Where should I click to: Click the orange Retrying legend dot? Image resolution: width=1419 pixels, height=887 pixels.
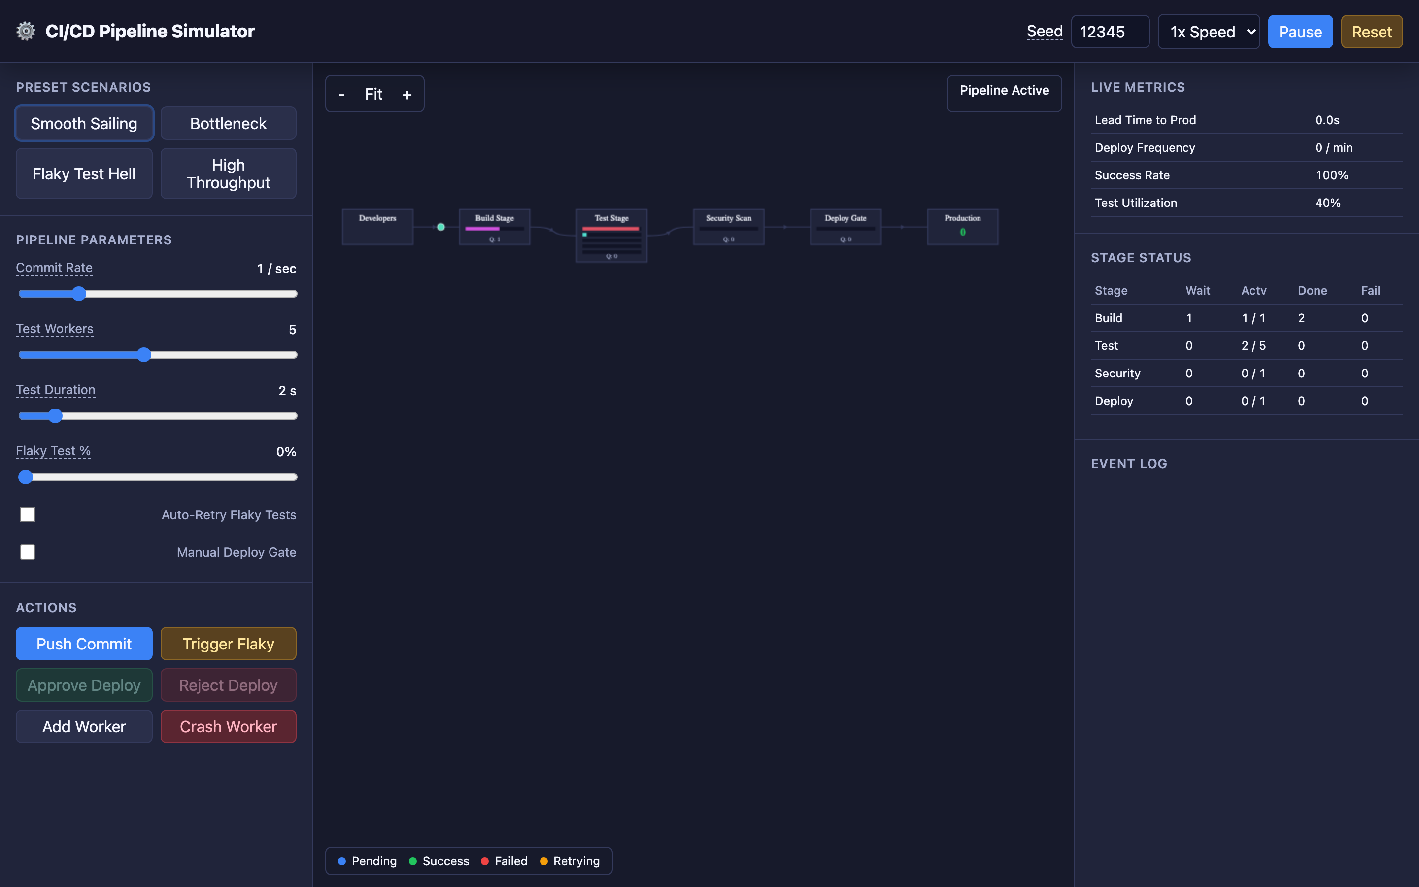543,861
